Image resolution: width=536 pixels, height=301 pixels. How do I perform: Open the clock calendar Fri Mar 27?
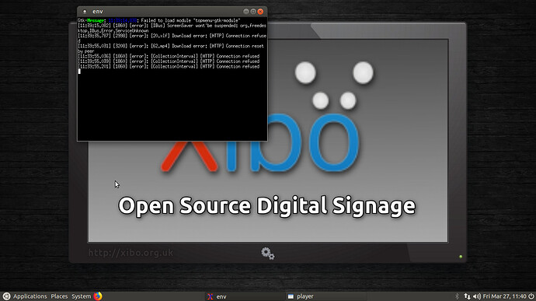pos(505,296)
